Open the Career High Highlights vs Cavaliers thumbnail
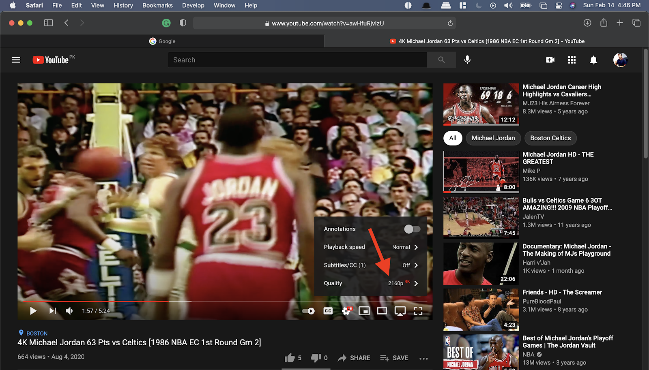The height and width of the screenshot is (370, 649). click(x=481, y=104)
